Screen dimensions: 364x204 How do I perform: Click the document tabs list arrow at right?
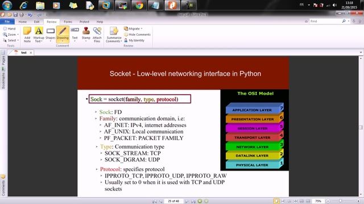point(361,53)
